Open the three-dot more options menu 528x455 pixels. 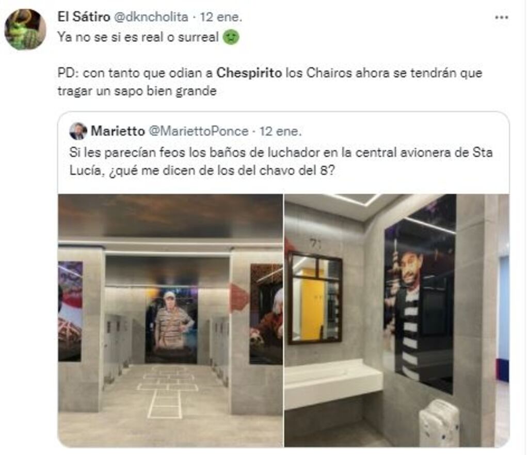coord(501,18)
